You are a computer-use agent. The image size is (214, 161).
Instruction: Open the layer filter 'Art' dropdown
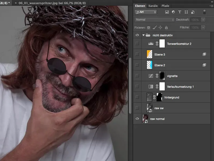pos(146,12)
